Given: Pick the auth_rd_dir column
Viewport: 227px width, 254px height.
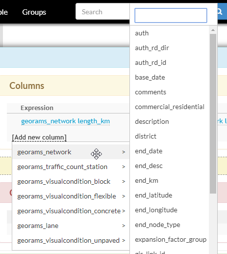Looking at the screenshot, I should [152, 48].
